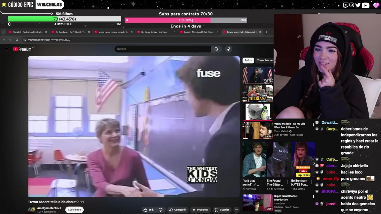This screenshot has width=381, height=214.
Task: Open the Vennu Mallesh thumbnail 4:29
Action: tap(257, 130)
